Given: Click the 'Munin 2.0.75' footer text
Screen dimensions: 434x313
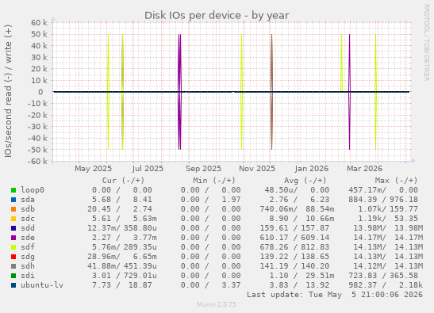Looking at the screenshot, I should [217, 305].
